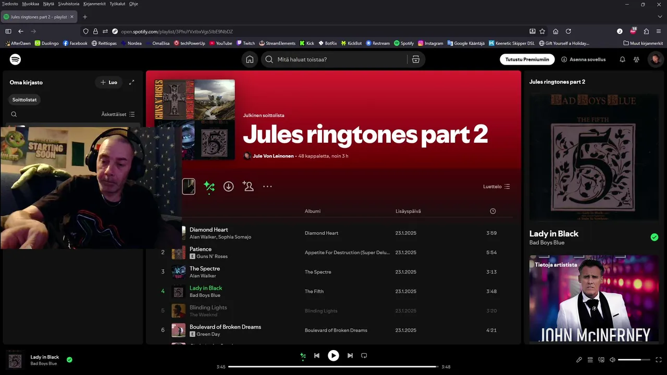This screenshot has width=667, height=375.
Task: Open the Luo create menu
Action: click(108, 82)
